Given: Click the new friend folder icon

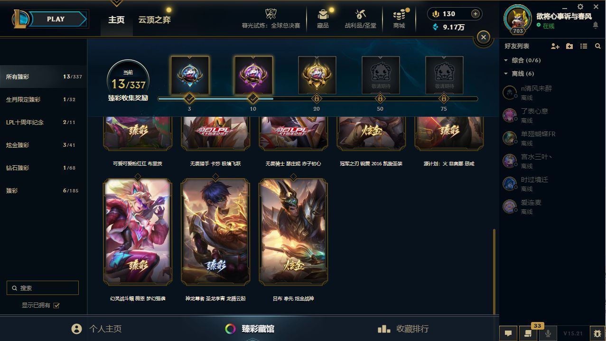Looking at the screenshot, I should [569, 46].
